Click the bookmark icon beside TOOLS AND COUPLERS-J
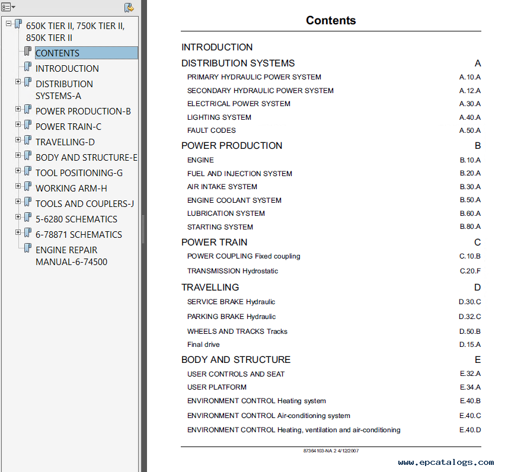Image resolution: width=524 pixels, height=472 pixels. [28, 202]
